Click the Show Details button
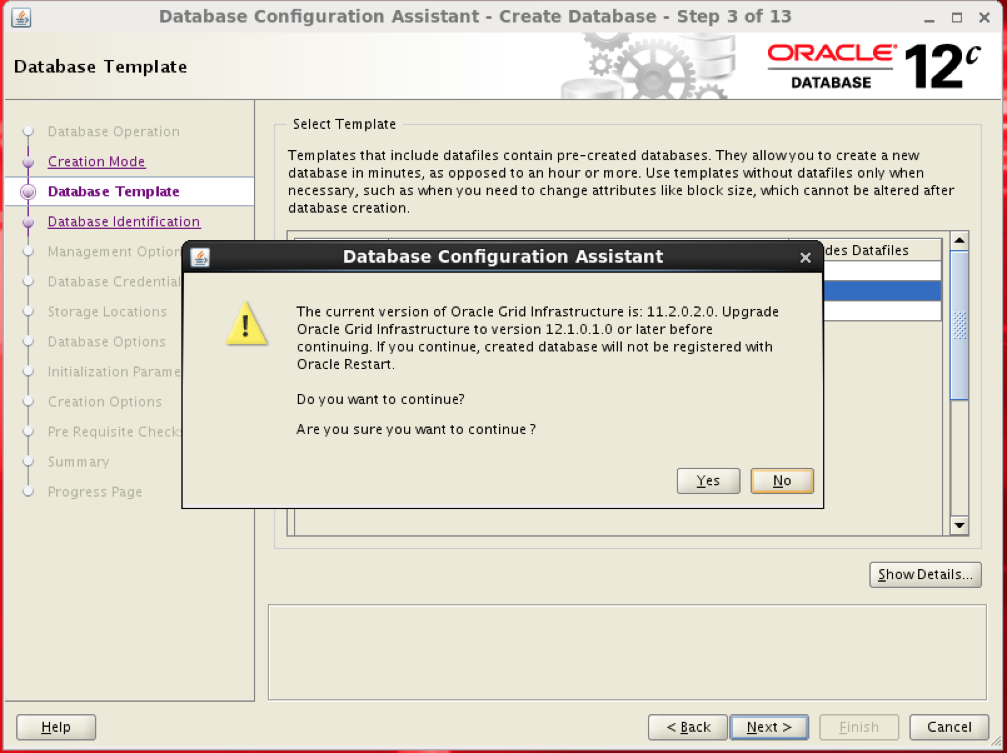The image size is (1007, 753). tap(925, 574)
